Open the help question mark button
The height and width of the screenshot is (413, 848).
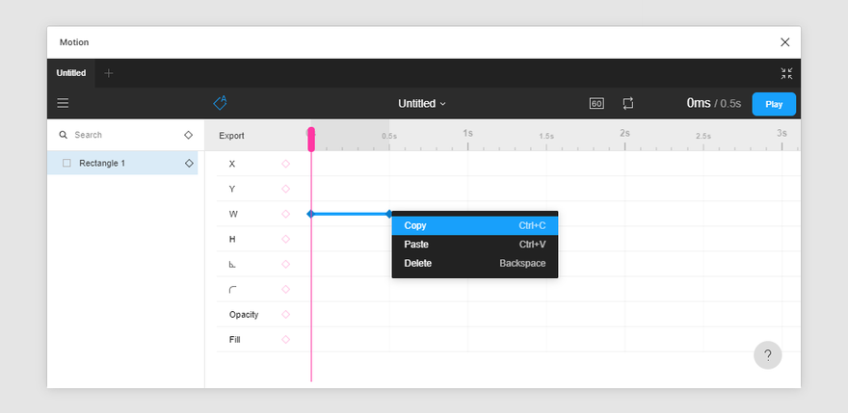tap(767, 355)
